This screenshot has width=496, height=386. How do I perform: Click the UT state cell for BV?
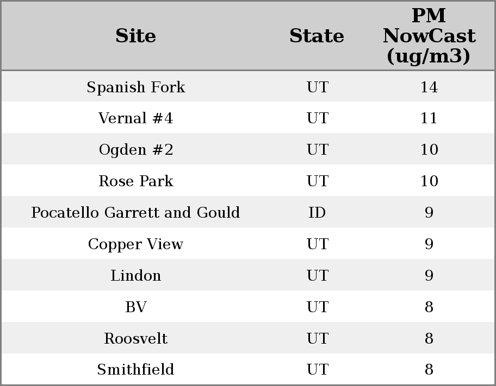[x=317, y=307]
